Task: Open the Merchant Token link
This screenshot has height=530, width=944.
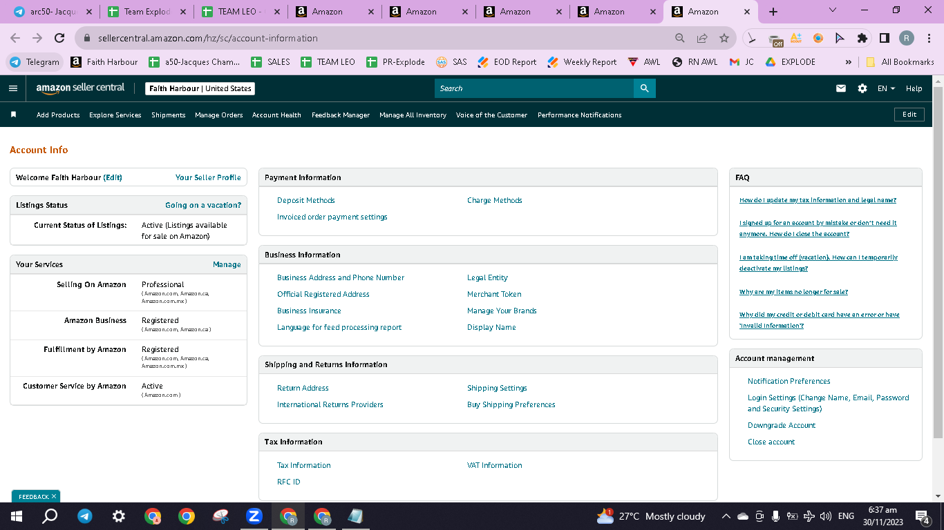Action: point(494,294)
